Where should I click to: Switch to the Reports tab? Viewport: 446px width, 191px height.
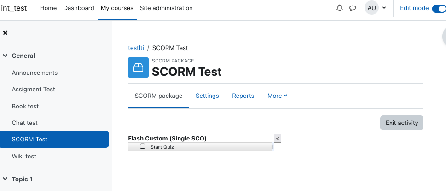coord(243,96)
